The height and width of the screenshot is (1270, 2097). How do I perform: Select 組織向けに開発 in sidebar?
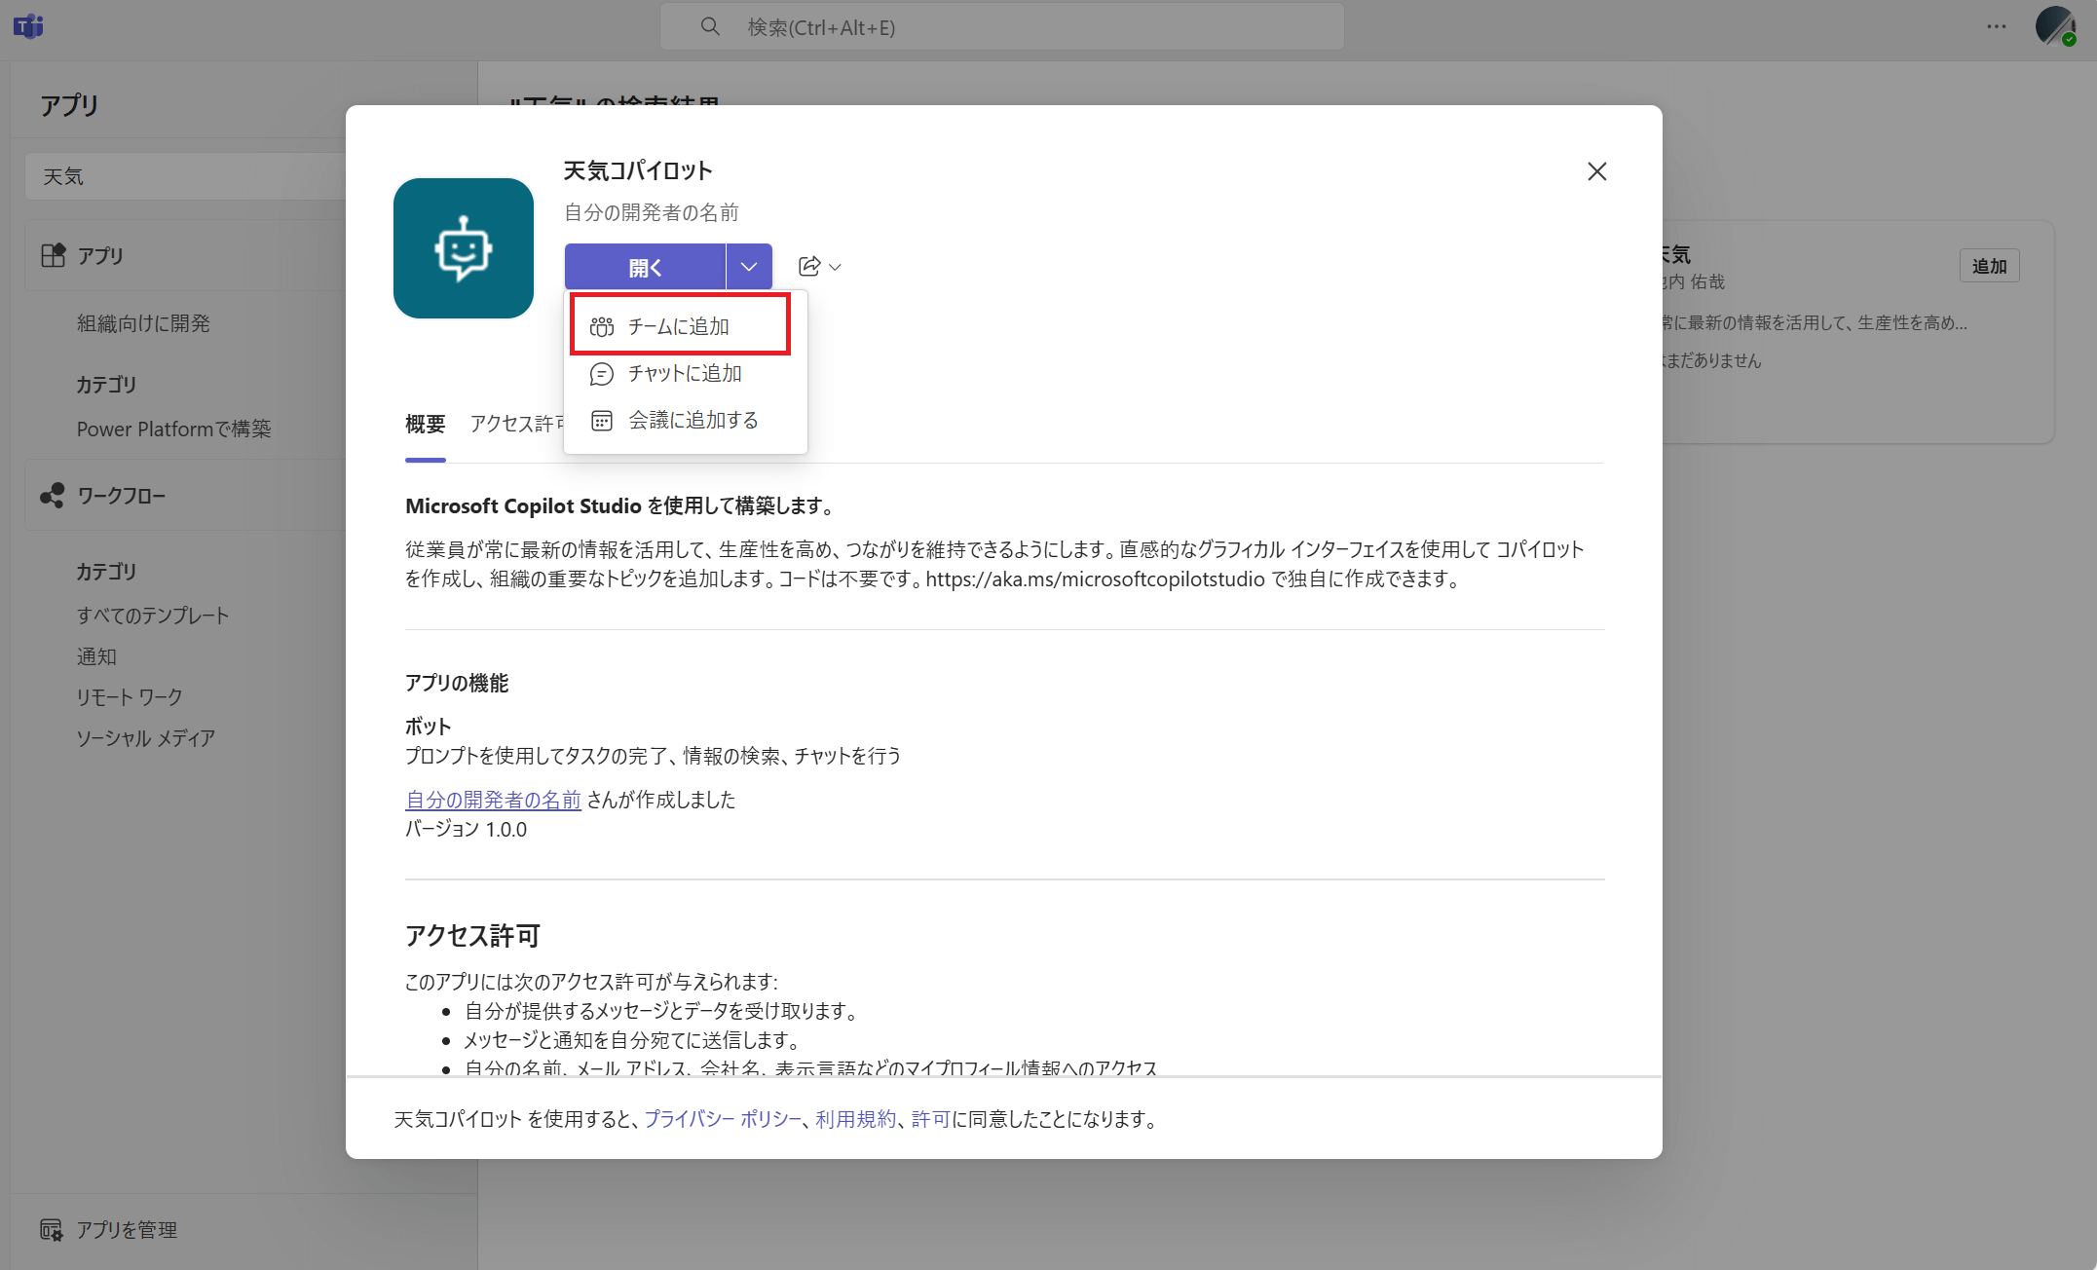[143, 323]
